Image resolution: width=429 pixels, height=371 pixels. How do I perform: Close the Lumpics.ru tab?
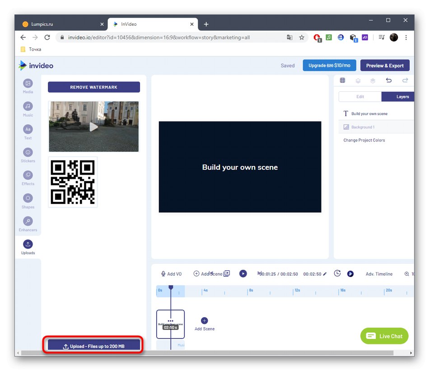click(102, 24)
